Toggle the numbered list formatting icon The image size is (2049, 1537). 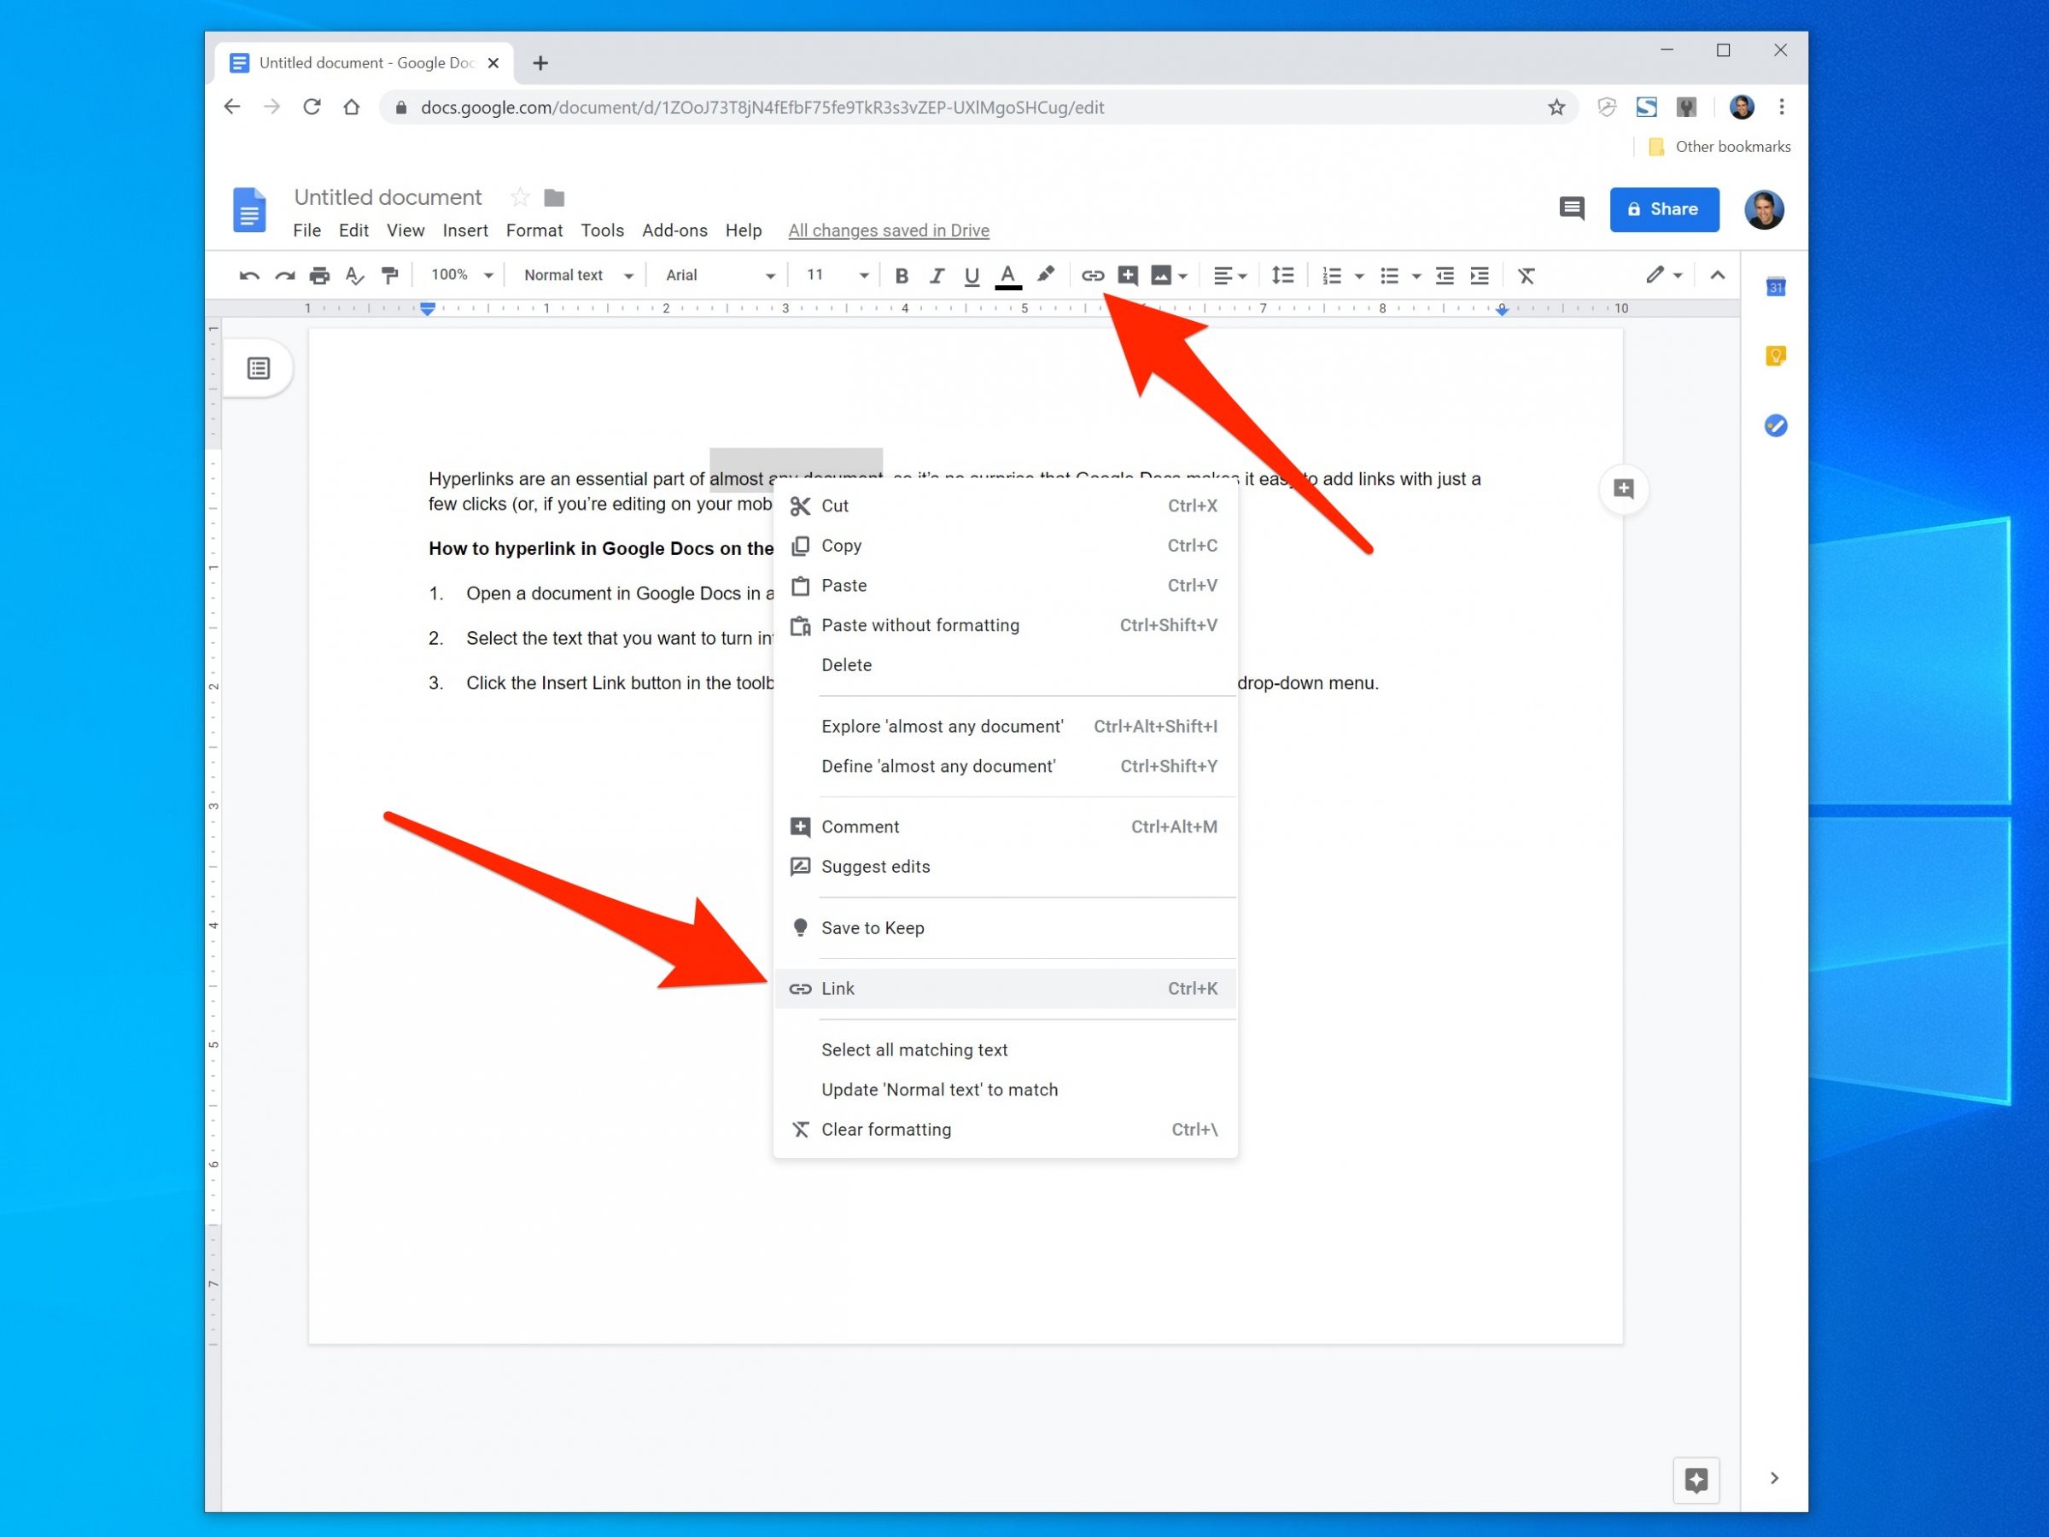point(1329,274)
